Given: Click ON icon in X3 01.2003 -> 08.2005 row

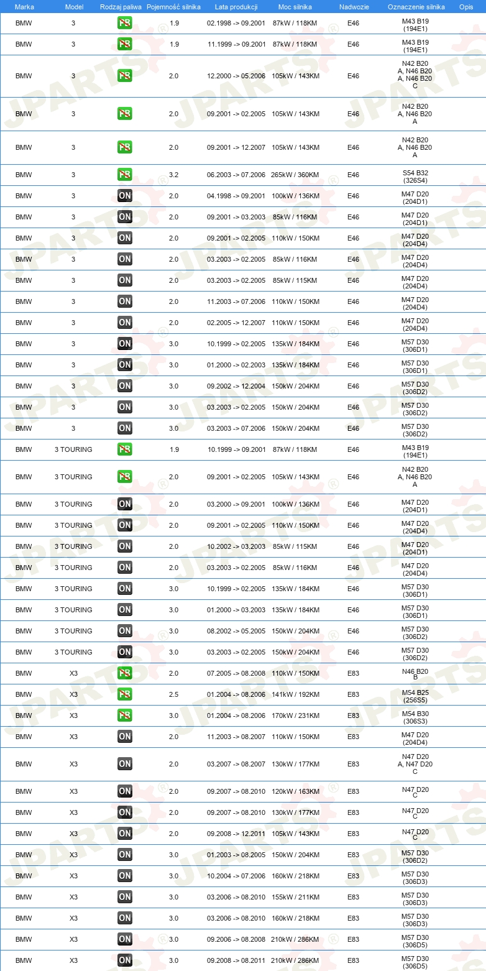Looking at the screenshot, I should point(125,855).
